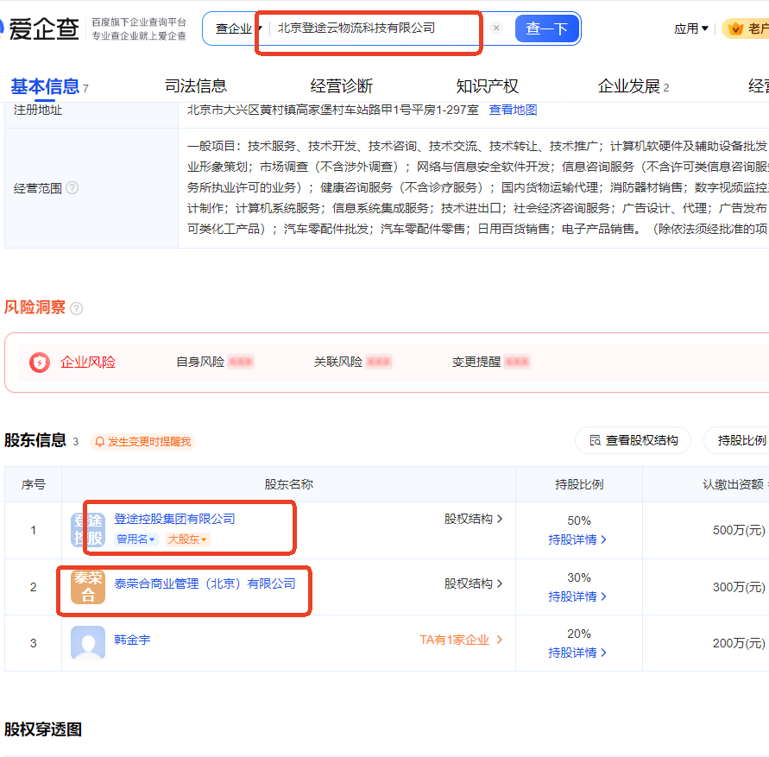This screenshot has width=769, height=757.
Task: View 关联风险 details
Action: click(x=352, y=362)
